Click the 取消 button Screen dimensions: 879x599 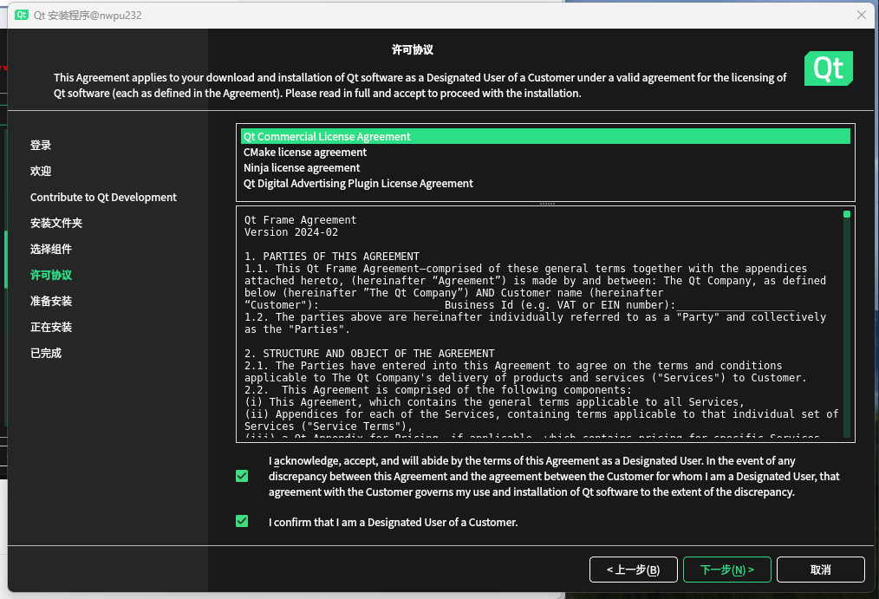[x=820, y=570]
